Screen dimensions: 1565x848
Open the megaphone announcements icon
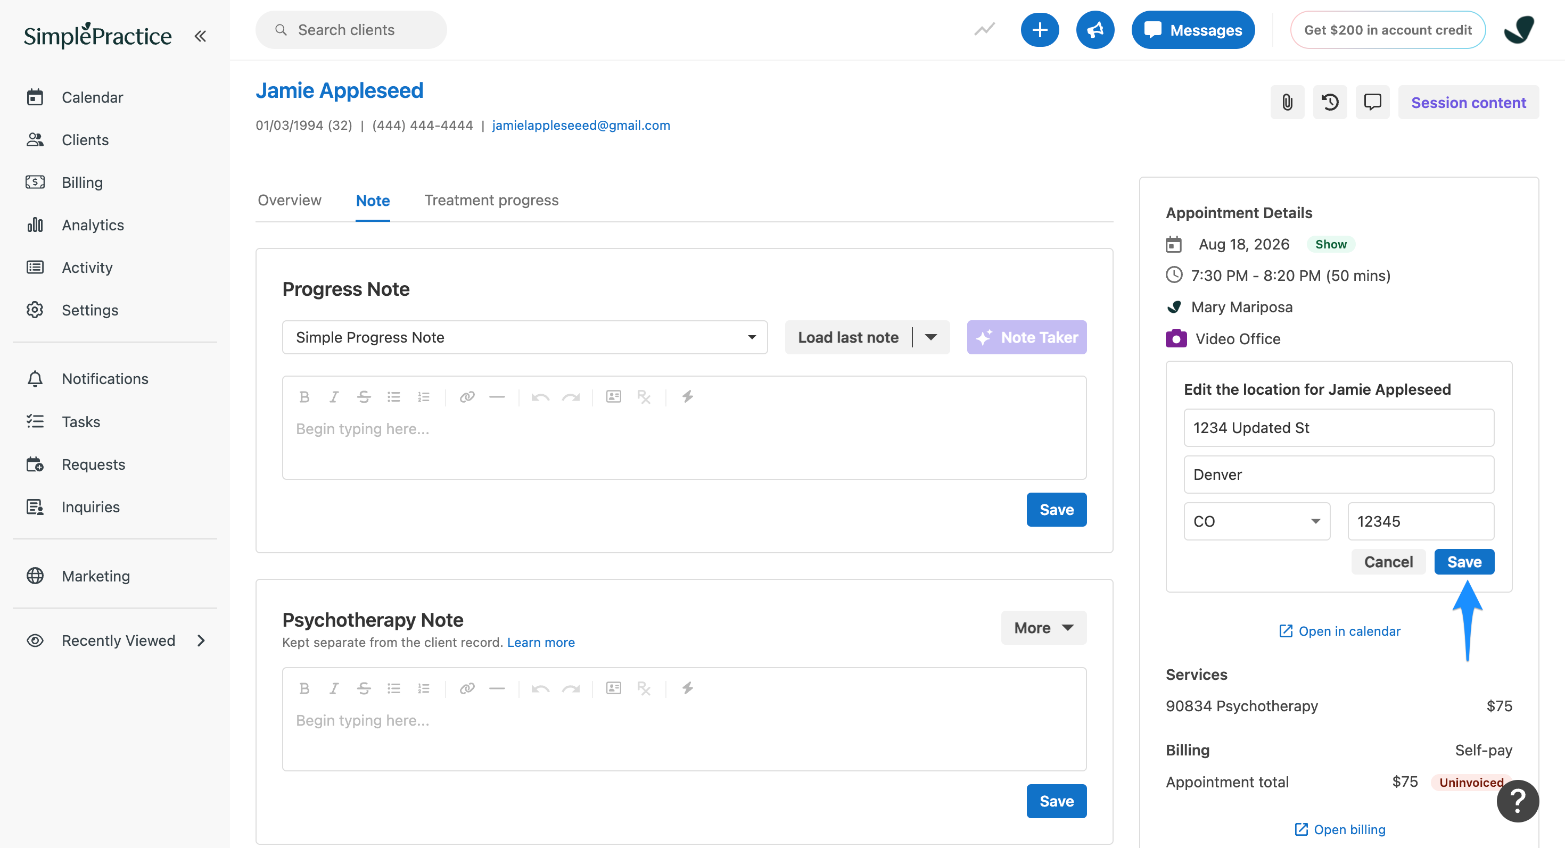1095,30
